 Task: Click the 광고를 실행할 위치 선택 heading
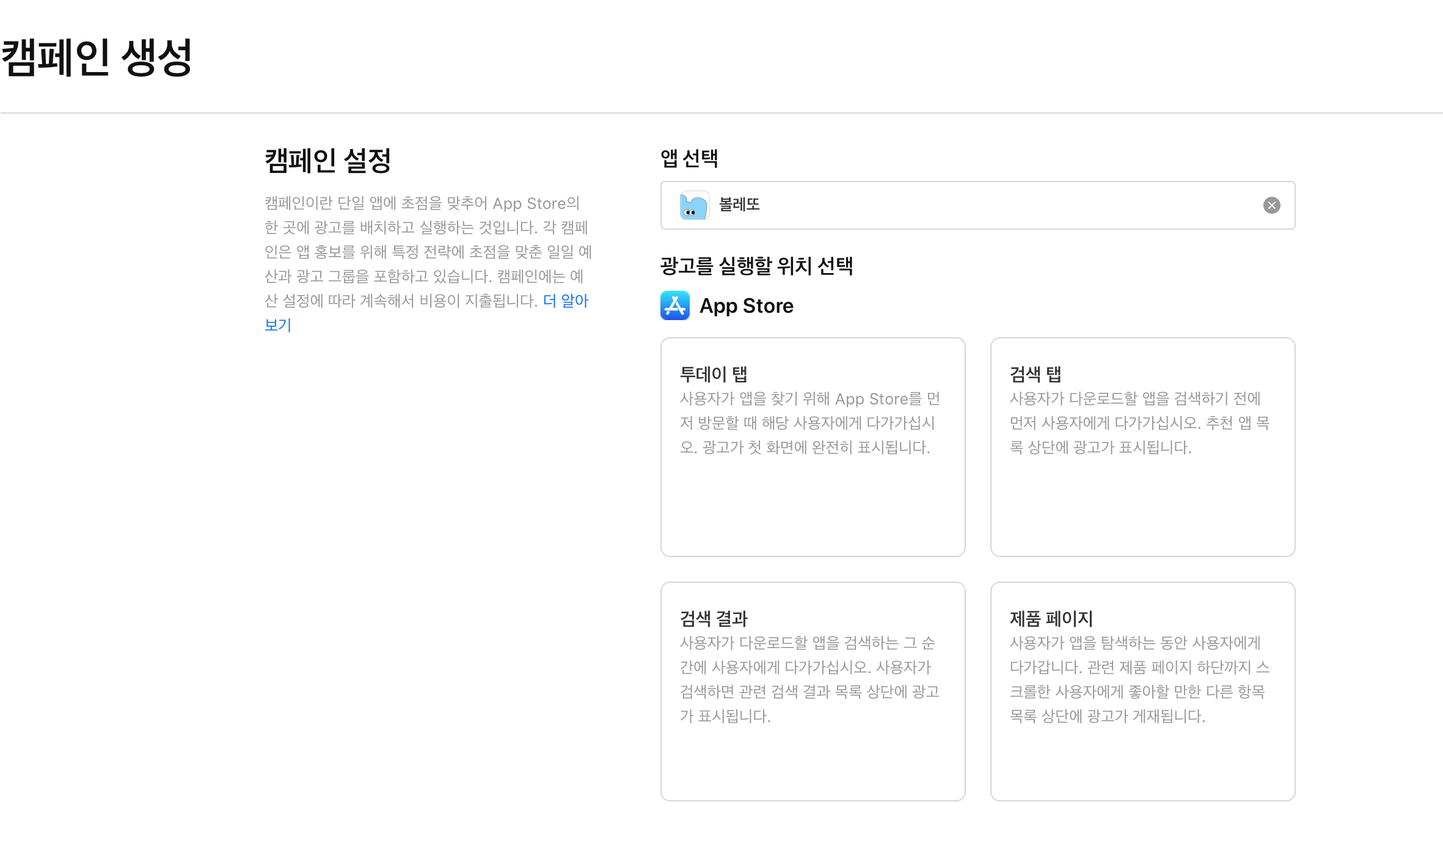tap(756, 266)
